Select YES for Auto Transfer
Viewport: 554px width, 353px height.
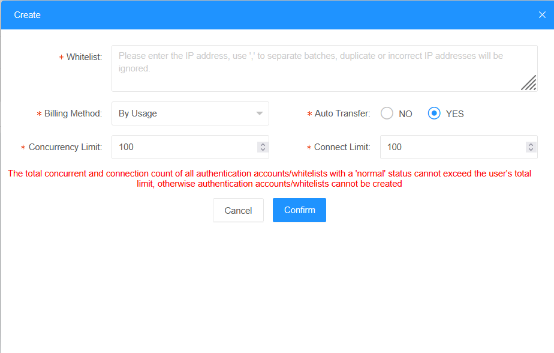click(x=435, y=113)
